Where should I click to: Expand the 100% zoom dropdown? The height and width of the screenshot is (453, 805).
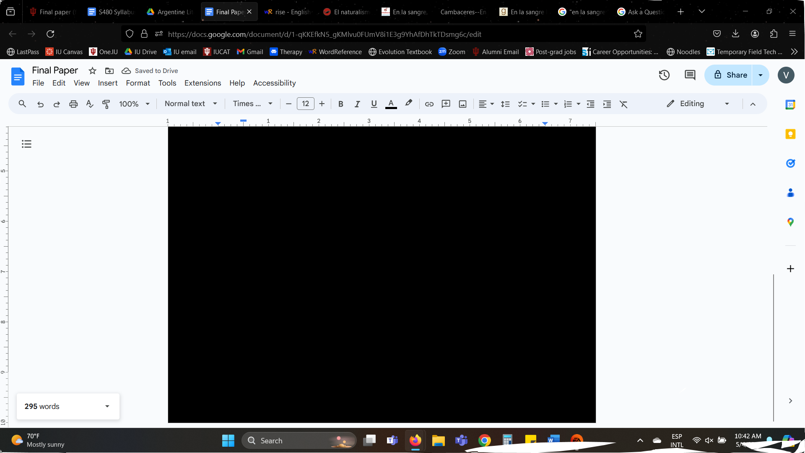tap(134, 104)
